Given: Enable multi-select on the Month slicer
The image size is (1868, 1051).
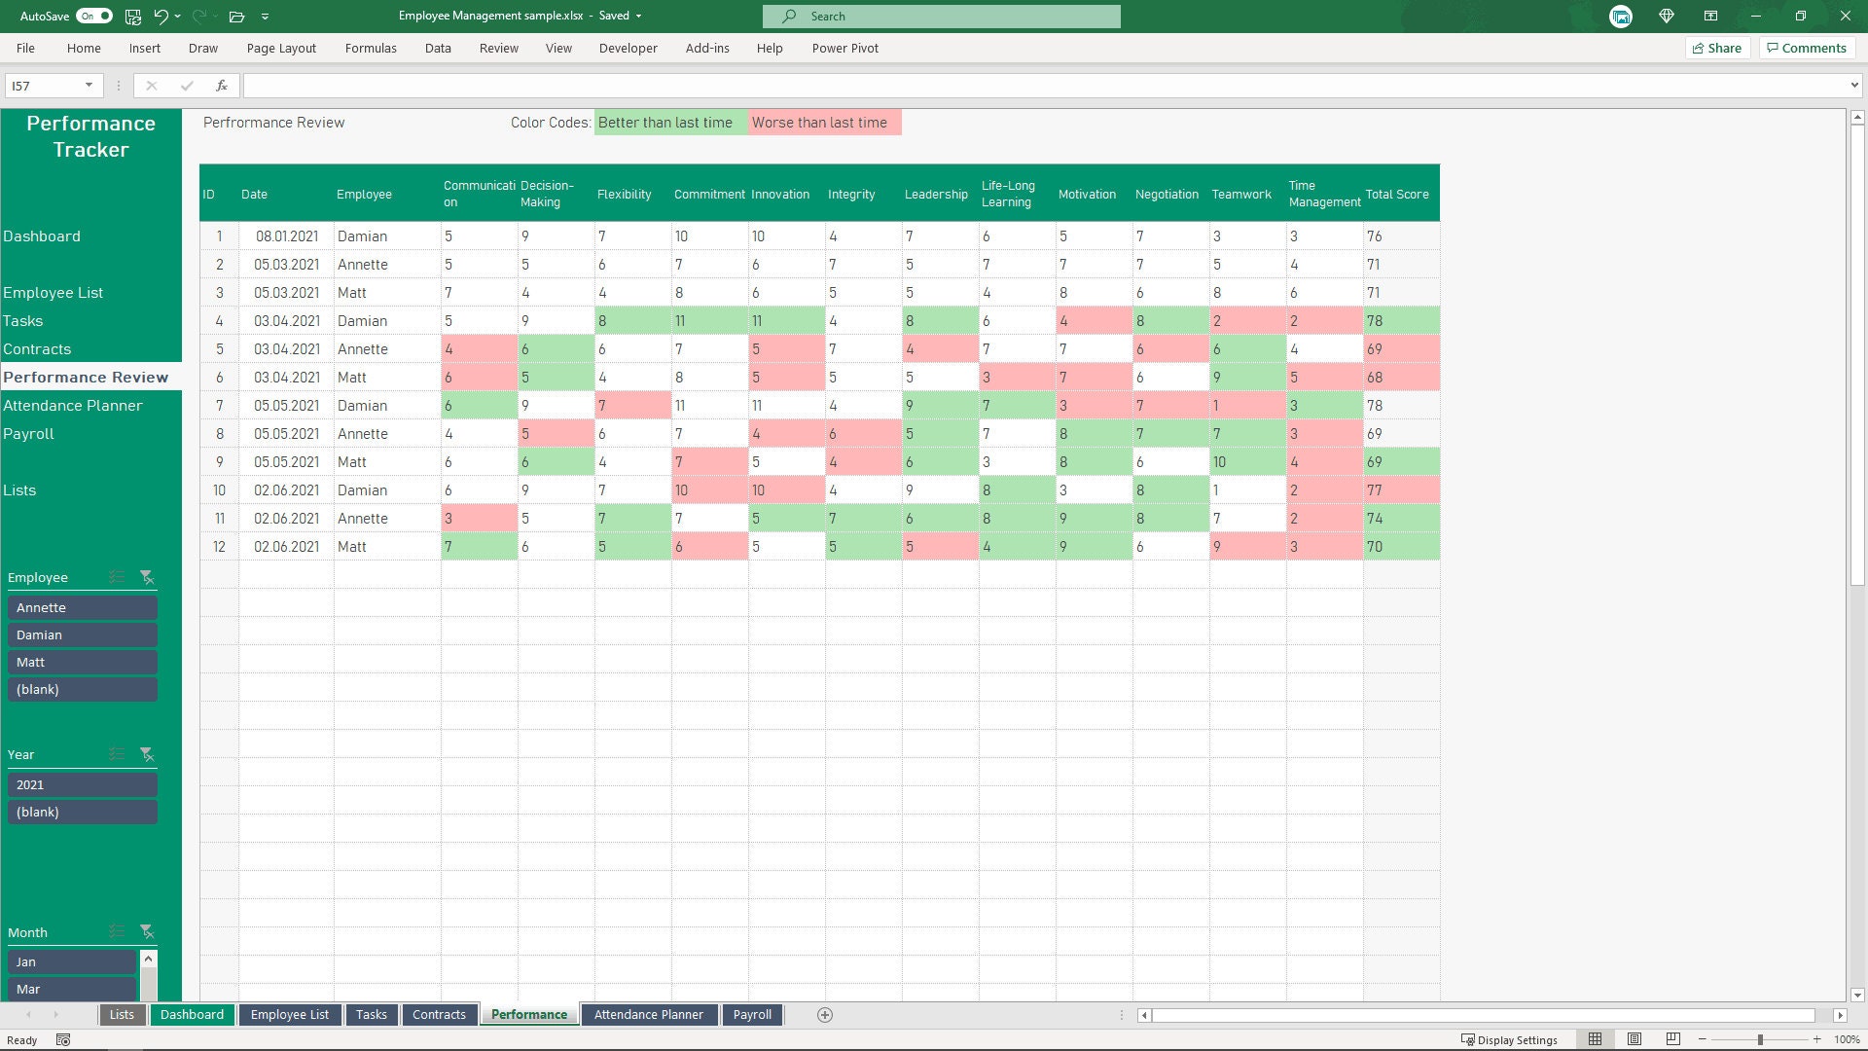Looking at the screenshot, I should click(x=116, y=932).
